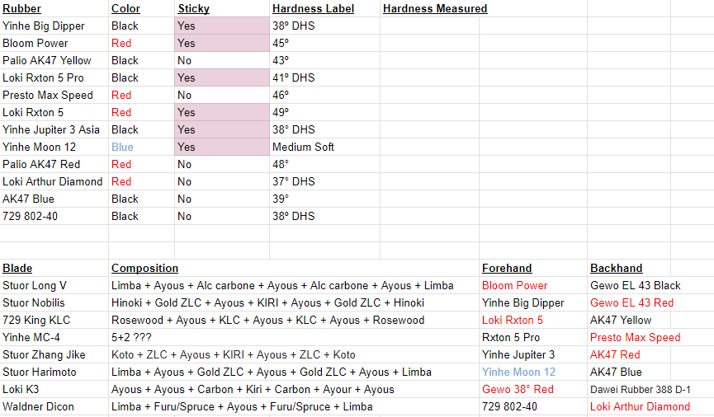Select the blue Color cell for Yinhe Moon 12
Image resolution: width=714 pixels, height=417 pixels.
click(142, 147)
